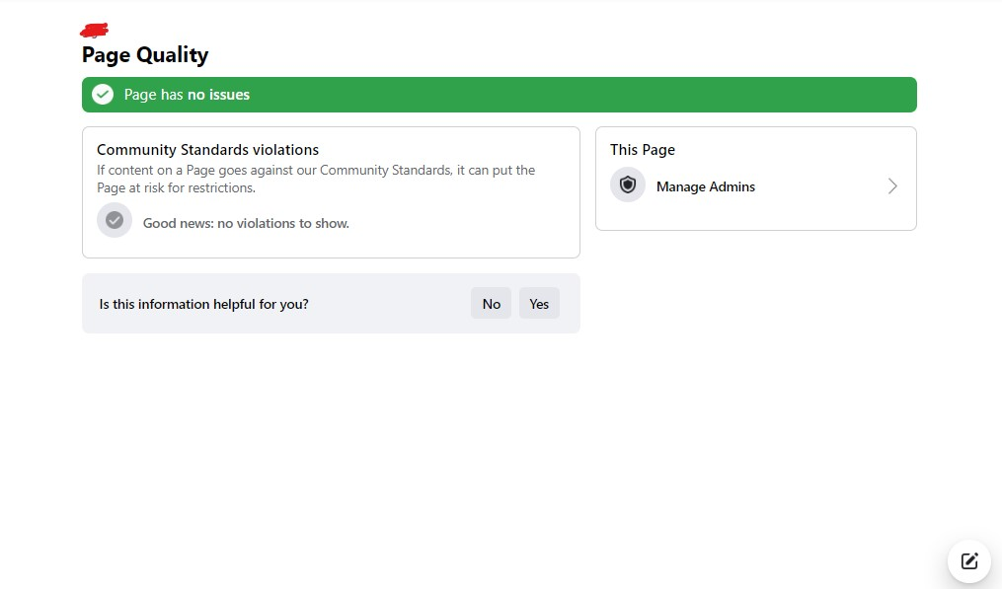Viewport: 1002px width, 589px height.
Task: Click the 'Page has no issues' banner text
Action: (187, 95)
